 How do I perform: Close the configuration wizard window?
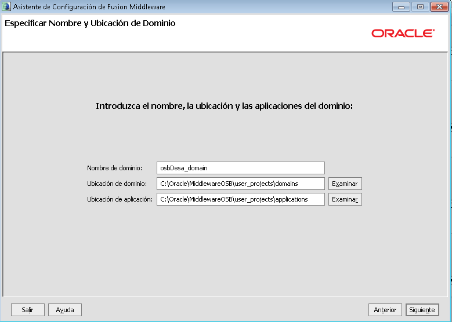[x=439, y=6]
